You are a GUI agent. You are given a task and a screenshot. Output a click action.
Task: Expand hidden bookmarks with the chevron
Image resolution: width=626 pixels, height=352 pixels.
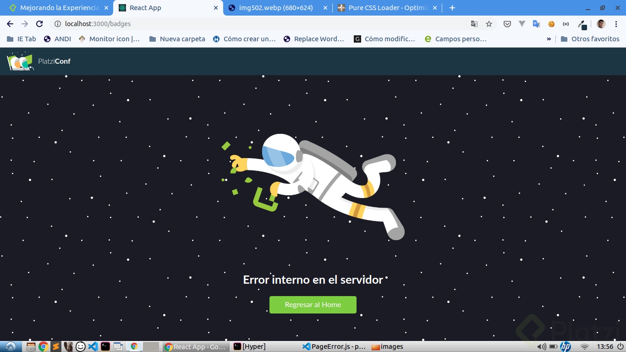point(548,38)
